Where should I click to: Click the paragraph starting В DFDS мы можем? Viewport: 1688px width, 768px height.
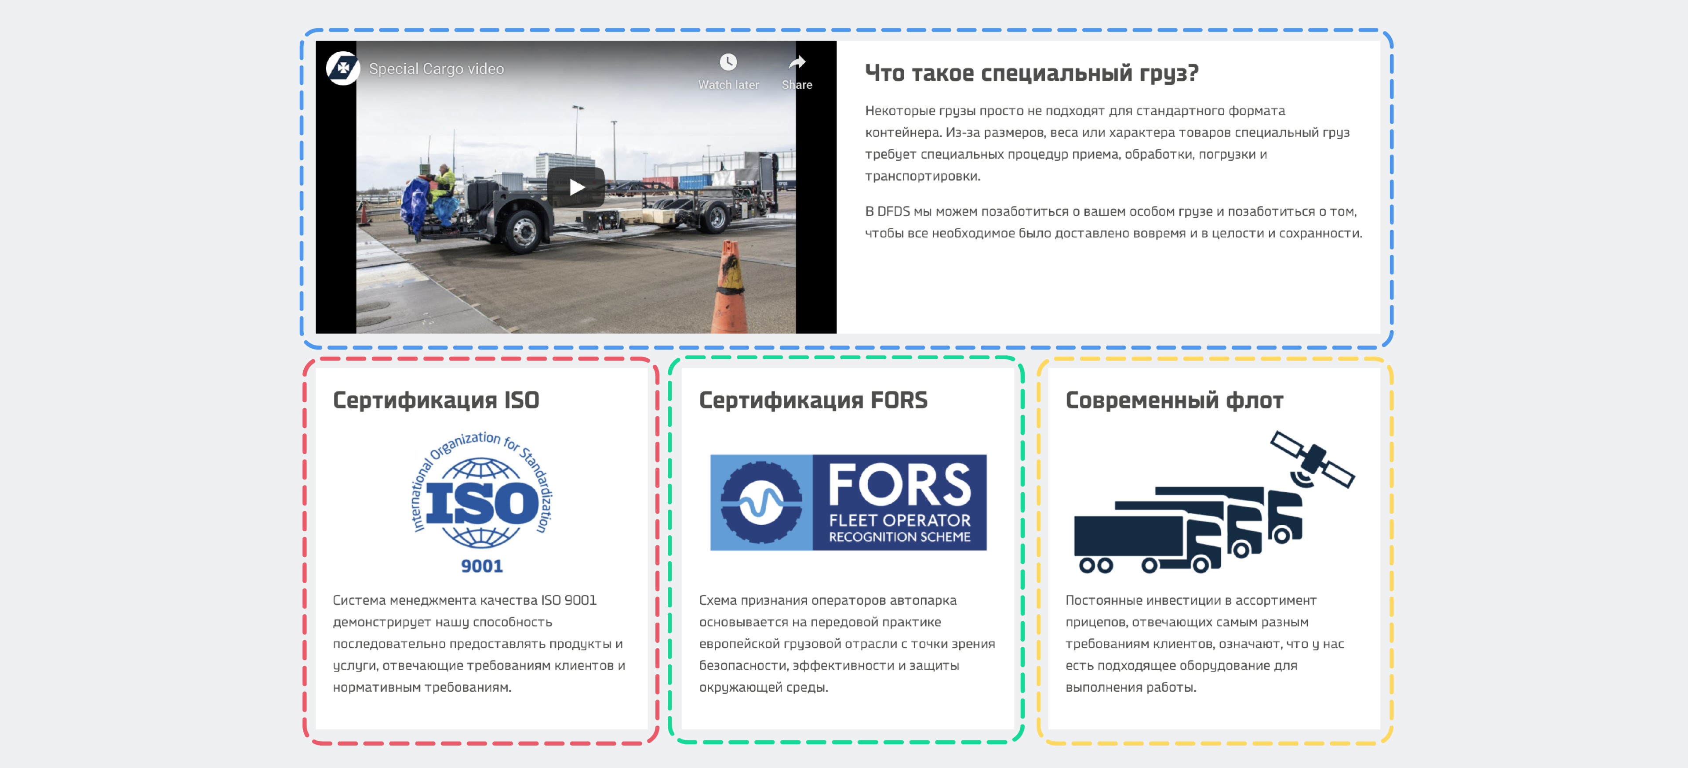coord(1113,222)
